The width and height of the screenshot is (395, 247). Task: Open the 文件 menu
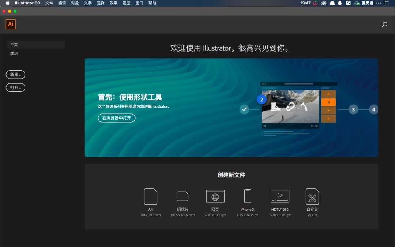[49, 3]
